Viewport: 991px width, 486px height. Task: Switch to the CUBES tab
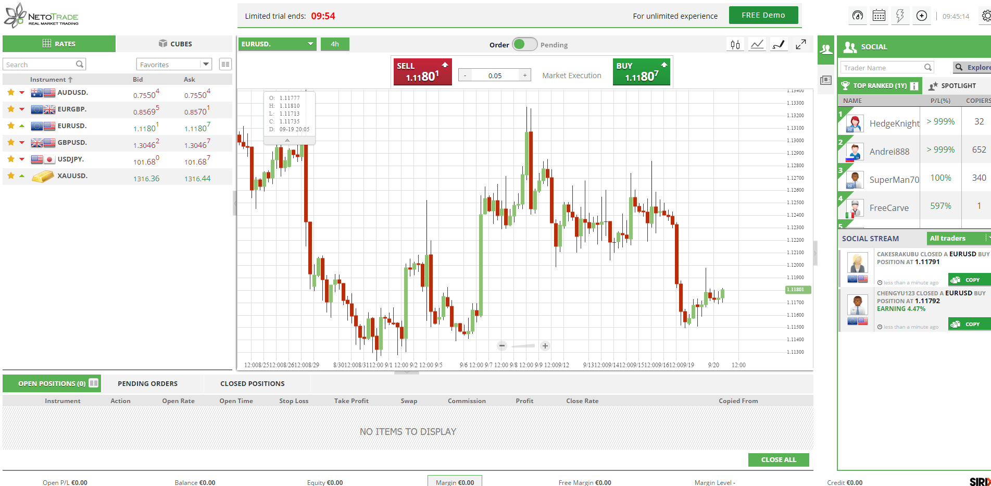click(174, 44)
